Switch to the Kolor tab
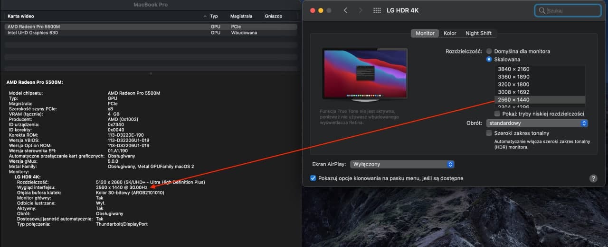Screen dimensions: 608x247 450,33
